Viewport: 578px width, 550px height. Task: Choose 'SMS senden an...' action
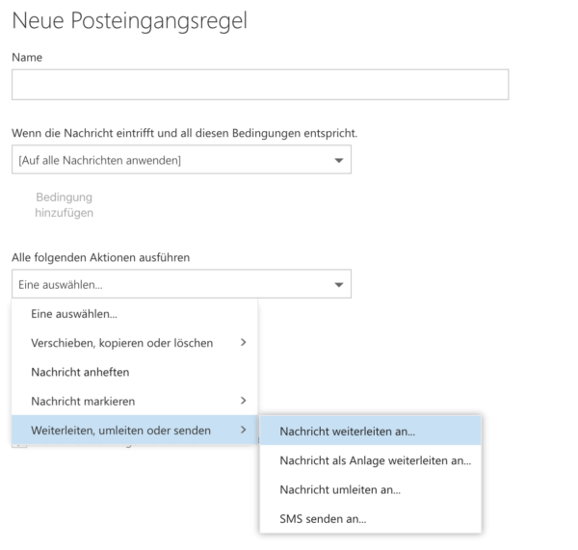(323, 519)
